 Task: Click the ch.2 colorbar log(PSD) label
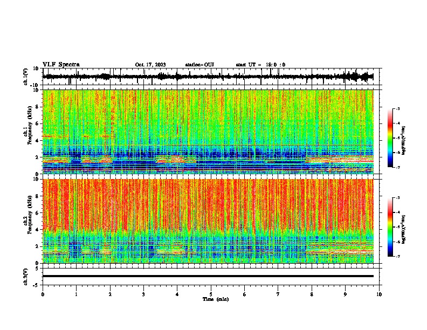403,229
